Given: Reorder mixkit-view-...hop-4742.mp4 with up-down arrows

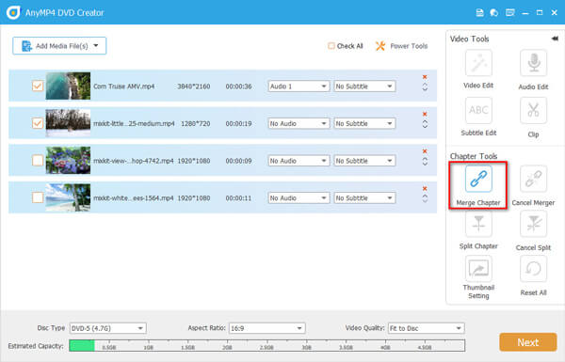Looking at the screenshot, I should (425, 162).
